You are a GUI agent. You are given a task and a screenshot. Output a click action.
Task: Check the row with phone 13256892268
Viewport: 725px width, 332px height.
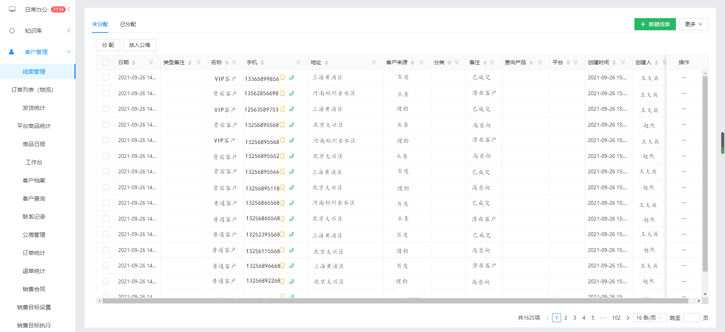(x=106, y=281)
